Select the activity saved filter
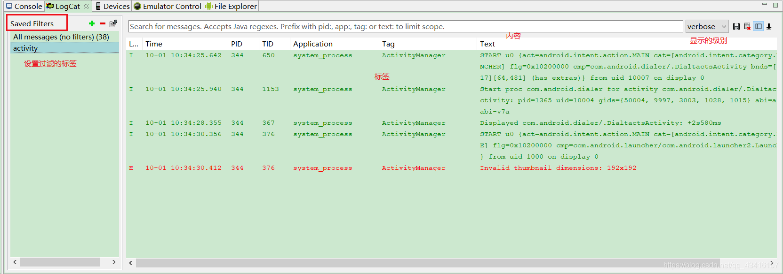This screenshot has height=274, width=783. click(65, 48)
